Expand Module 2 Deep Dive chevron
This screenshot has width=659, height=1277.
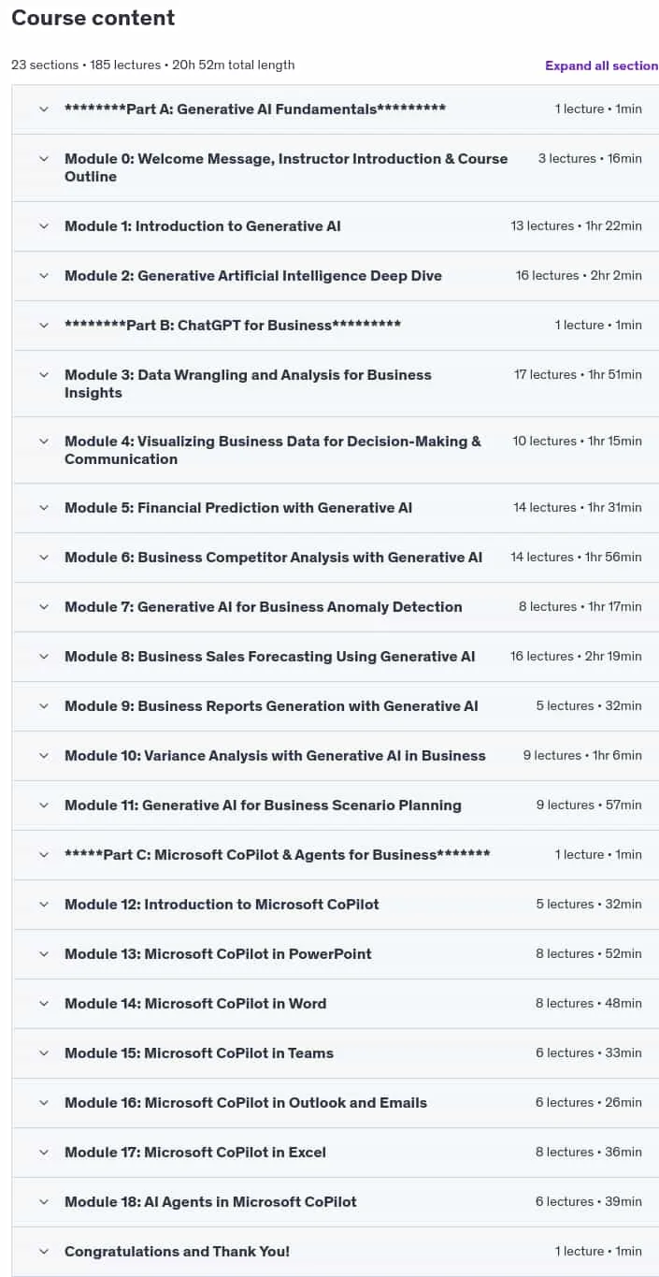(x=43, y=276)
